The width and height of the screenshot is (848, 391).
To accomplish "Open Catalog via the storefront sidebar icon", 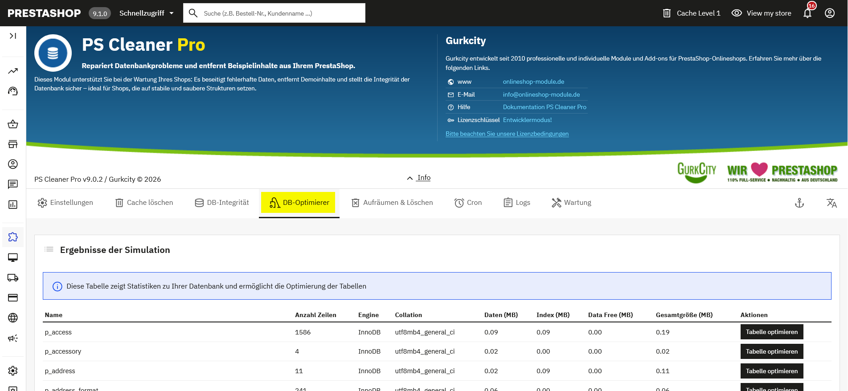I will tap(13, 144).
